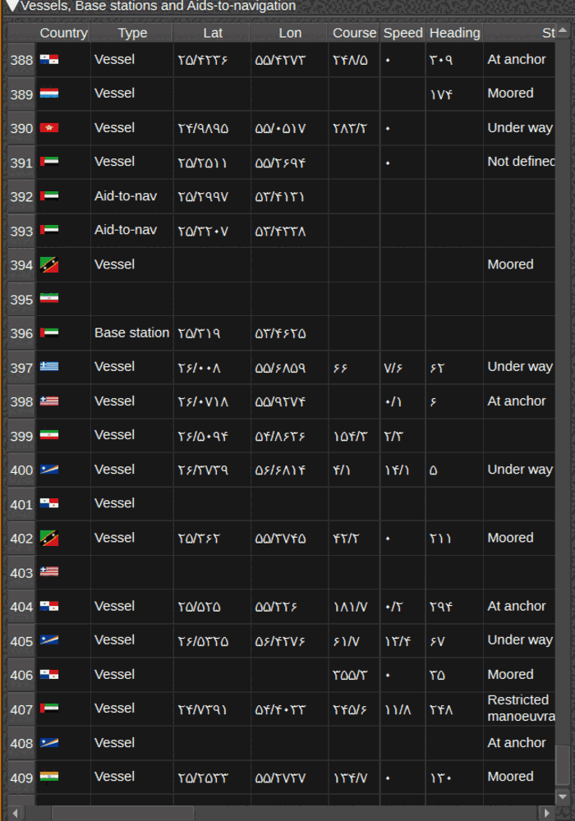Collapse the Vessels, Base stations panel triangle
This screenshot has height=821, width=575.
click(x=11, y=6)
